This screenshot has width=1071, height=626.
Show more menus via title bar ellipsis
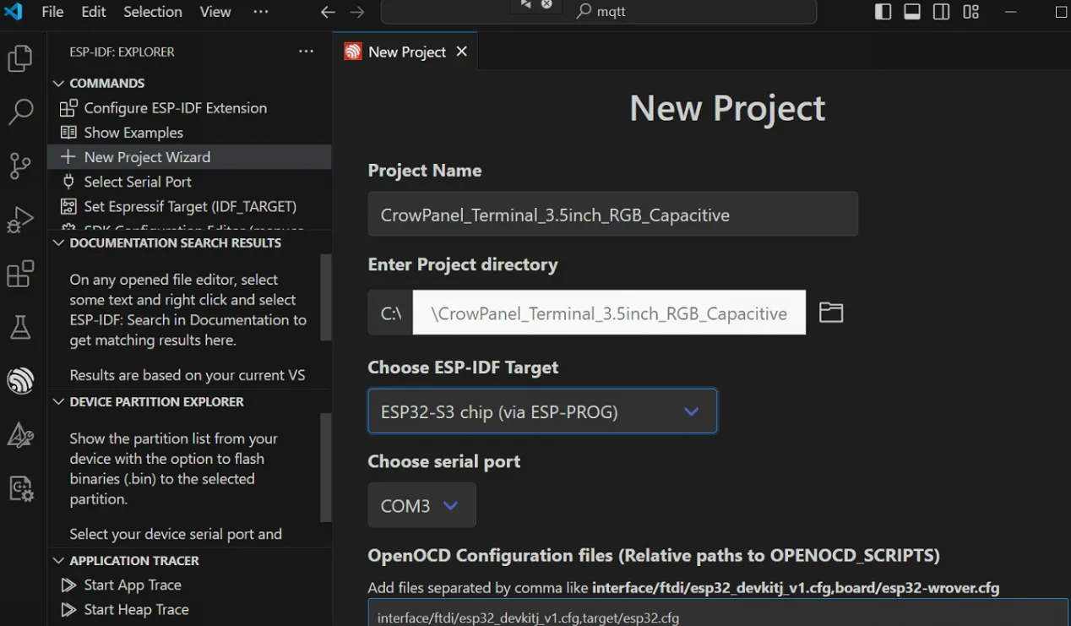point(261,12)
